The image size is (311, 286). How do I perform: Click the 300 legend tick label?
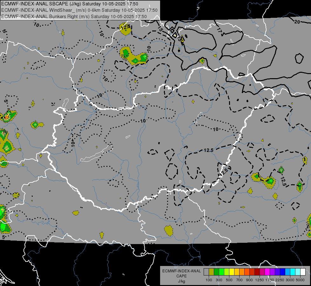(219, 280)
